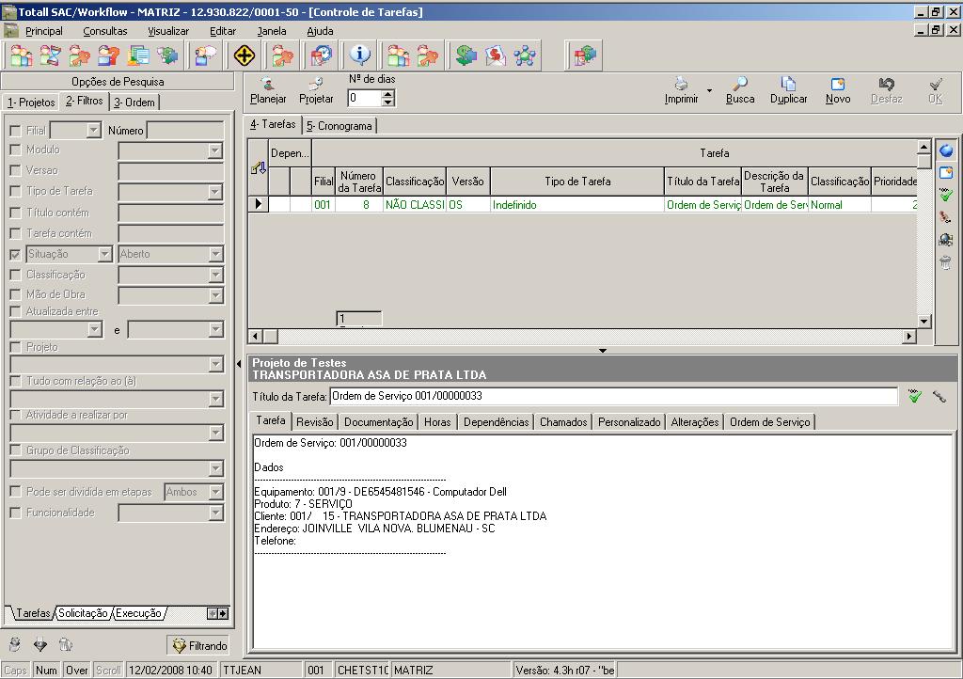Click the blue globe icon beside task grid
963x679 pixels.
[946, 150]
